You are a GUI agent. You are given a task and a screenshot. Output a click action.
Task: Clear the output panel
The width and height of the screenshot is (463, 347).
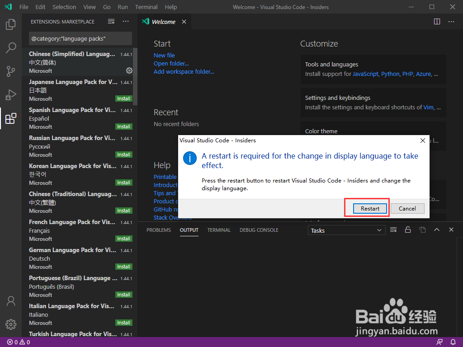click(x=393, y=230)
